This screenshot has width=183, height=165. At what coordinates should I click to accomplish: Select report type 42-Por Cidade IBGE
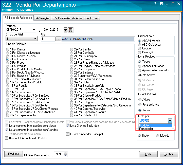(x=84, y=115)
